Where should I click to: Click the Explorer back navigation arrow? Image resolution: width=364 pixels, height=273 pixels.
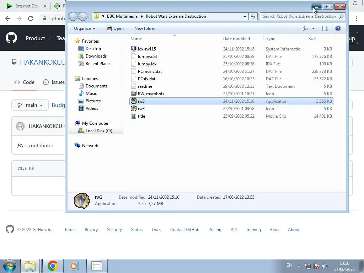coord(73,16)
